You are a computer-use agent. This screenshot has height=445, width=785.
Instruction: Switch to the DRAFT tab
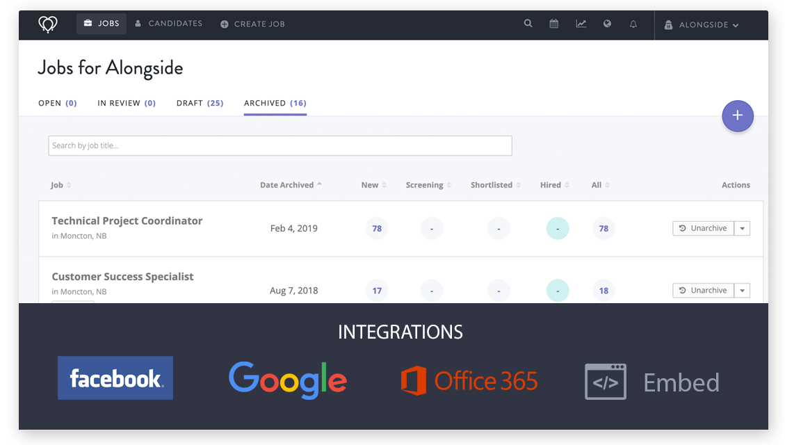click(x=200, y=102)
